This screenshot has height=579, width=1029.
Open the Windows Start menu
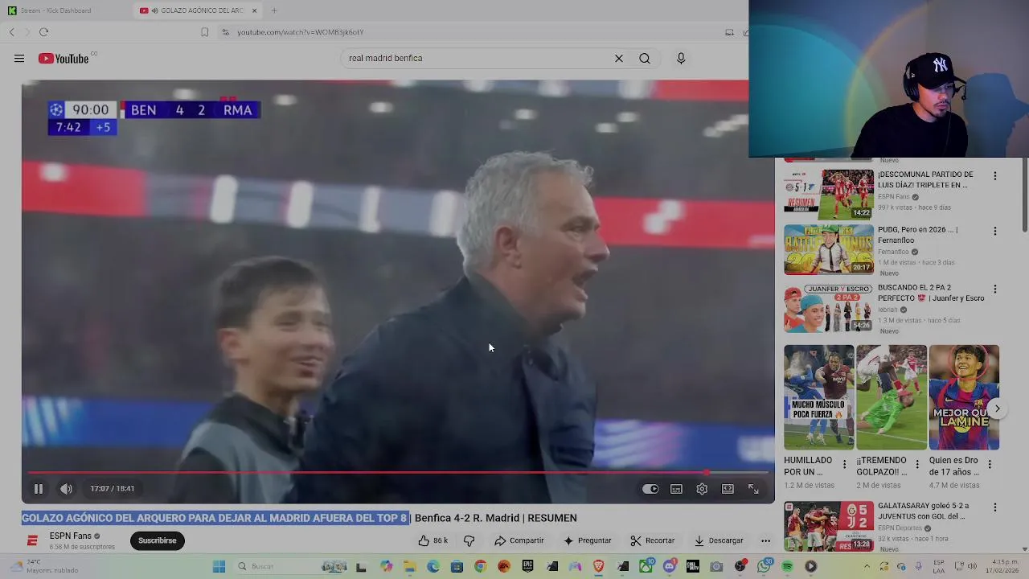pyautogui.click(x=219, y=566)
